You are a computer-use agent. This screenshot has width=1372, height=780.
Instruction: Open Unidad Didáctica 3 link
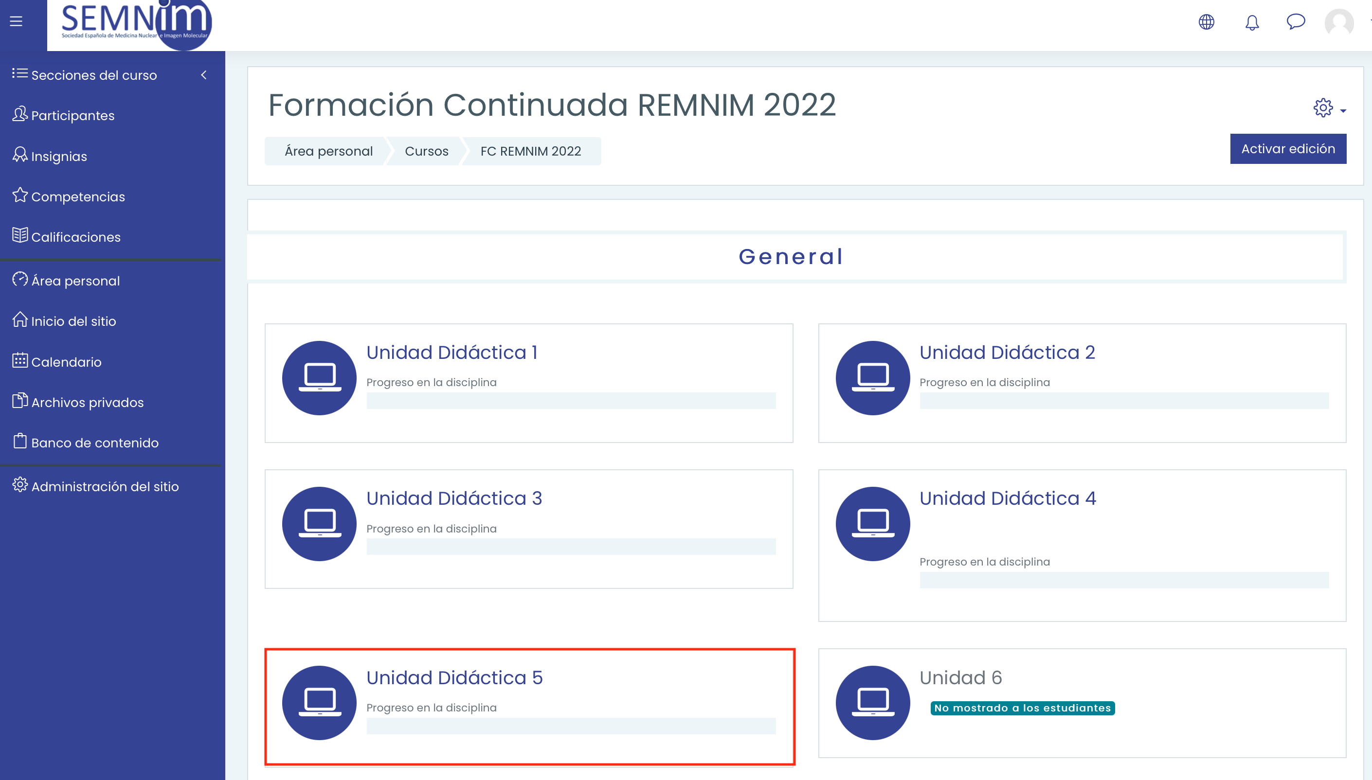(454, 498)
